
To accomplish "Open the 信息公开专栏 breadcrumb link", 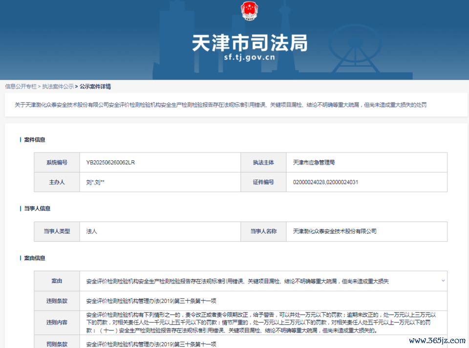I will pyautogui.click(x=21, y=87).
